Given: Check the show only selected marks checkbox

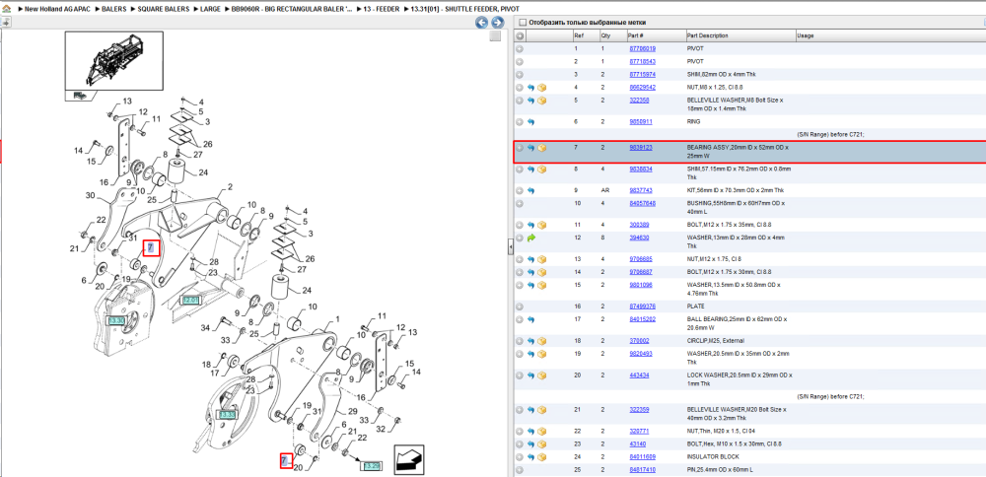Looking at the screenshot, I should (523, 23).
